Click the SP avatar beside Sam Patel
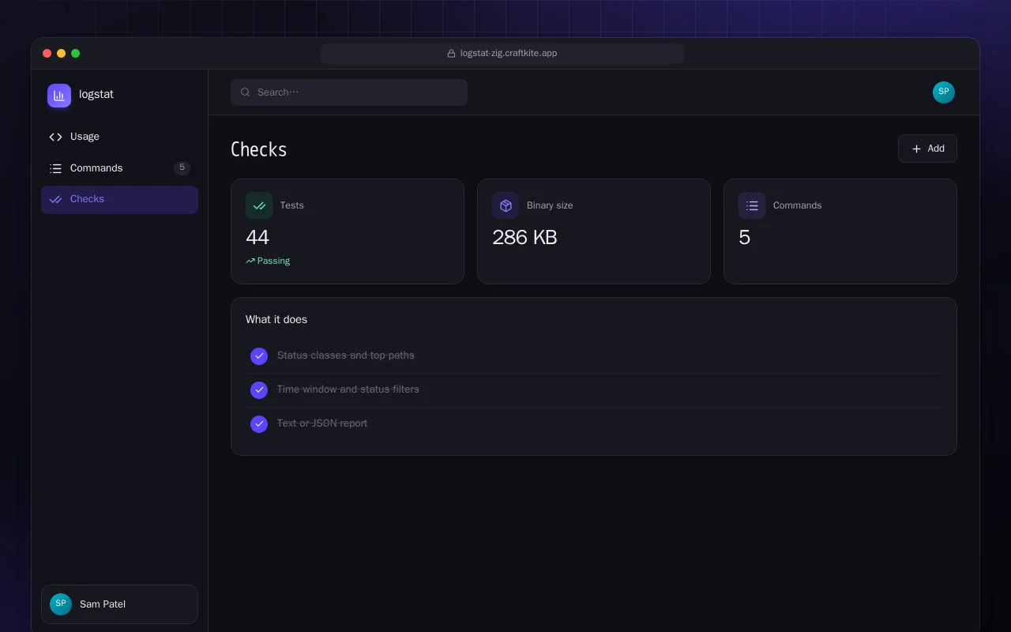The height and width of the screenshot is (632, 1011). tap(61, 604)
